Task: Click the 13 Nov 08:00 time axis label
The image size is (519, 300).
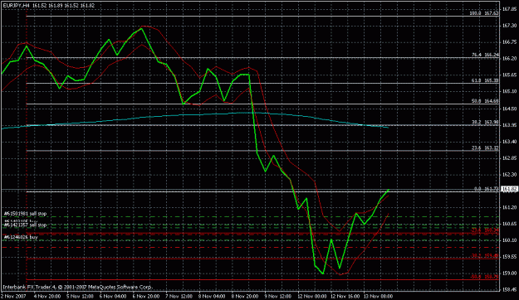Action: point(379,296)
